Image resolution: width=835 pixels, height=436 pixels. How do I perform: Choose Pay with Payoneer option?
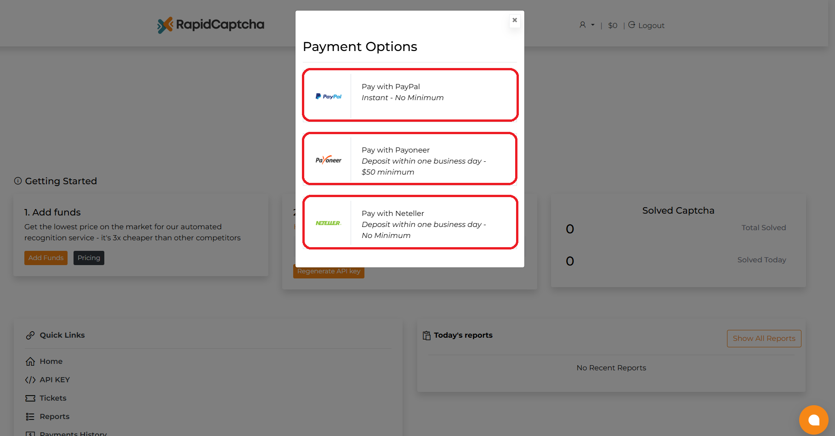[410, 159]
